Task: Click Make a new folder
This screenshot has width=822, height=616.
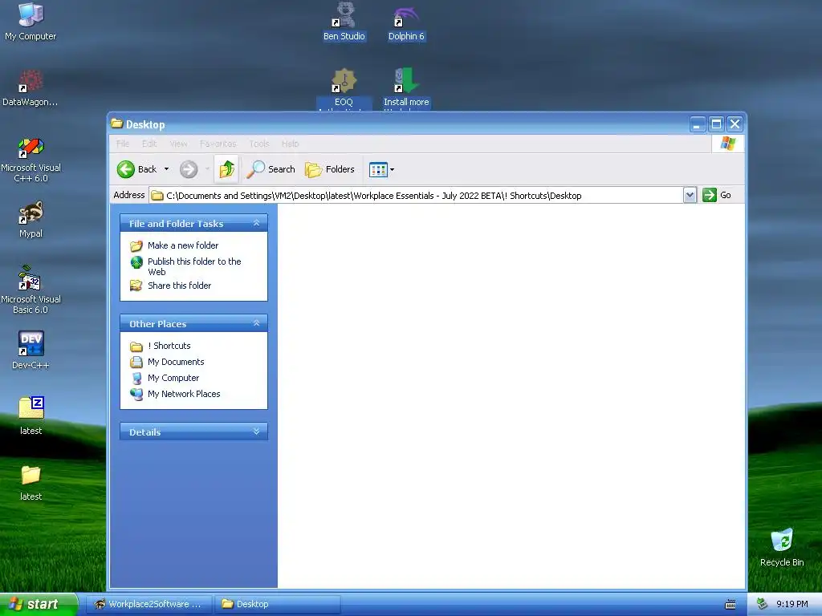Action: point(183,245)
